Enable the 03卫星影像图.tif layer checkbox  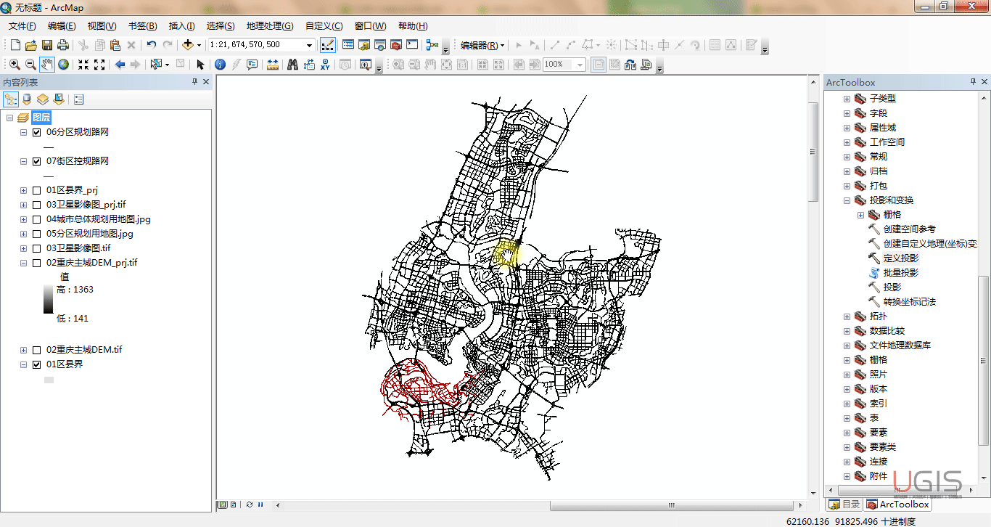click(36, 248)
